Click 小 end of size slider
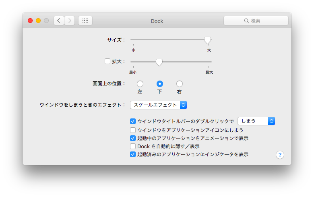The width and height of the screenshot is (314, 197). (133, 50)
